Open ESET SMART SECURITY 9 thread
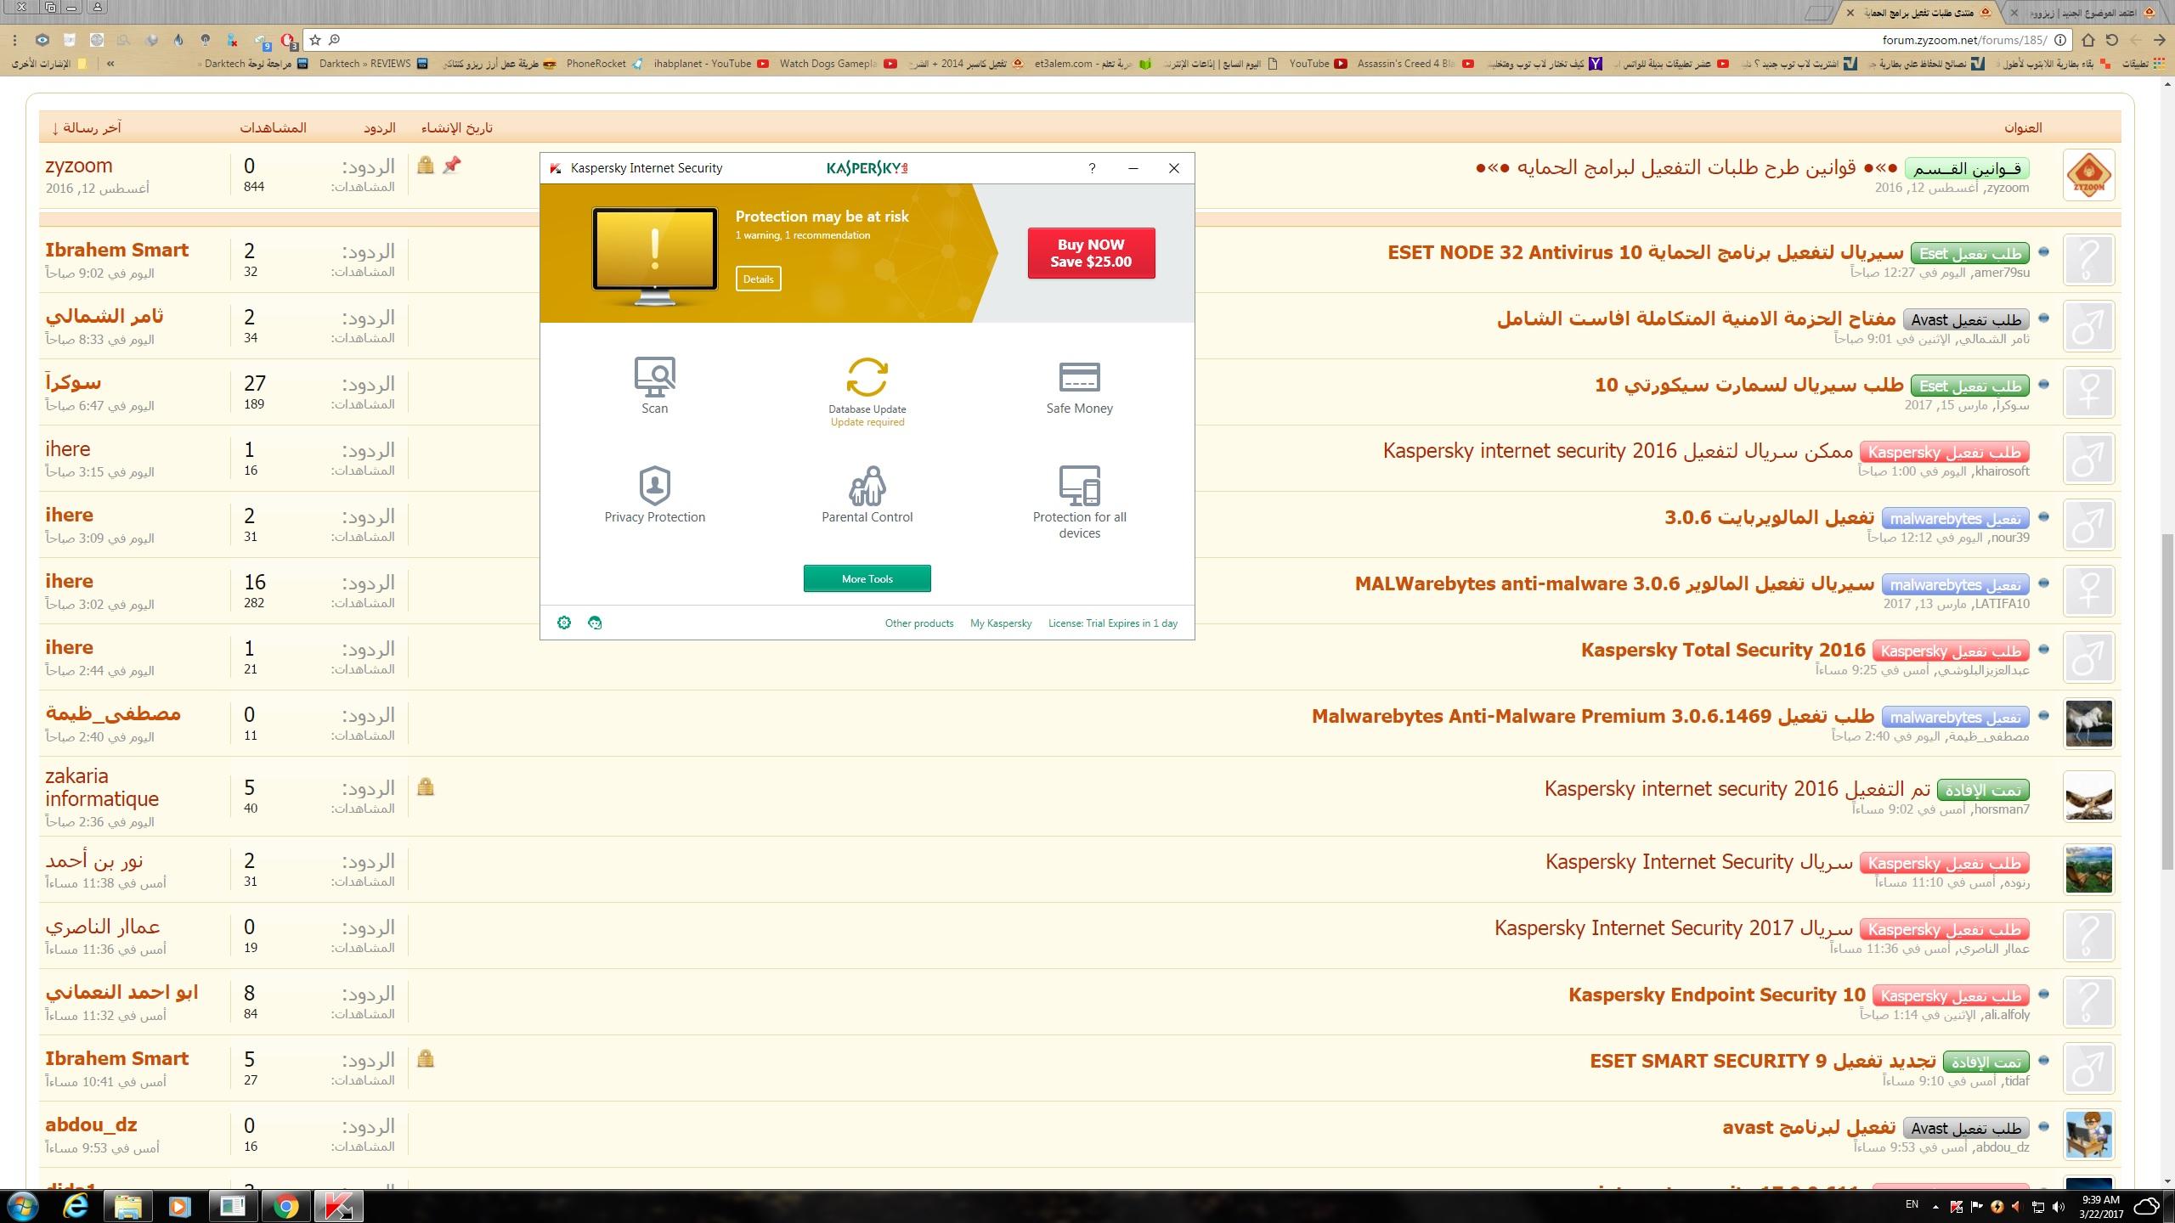The height and width of the screenshot is (1223, 2175). click(1763, 1061)
